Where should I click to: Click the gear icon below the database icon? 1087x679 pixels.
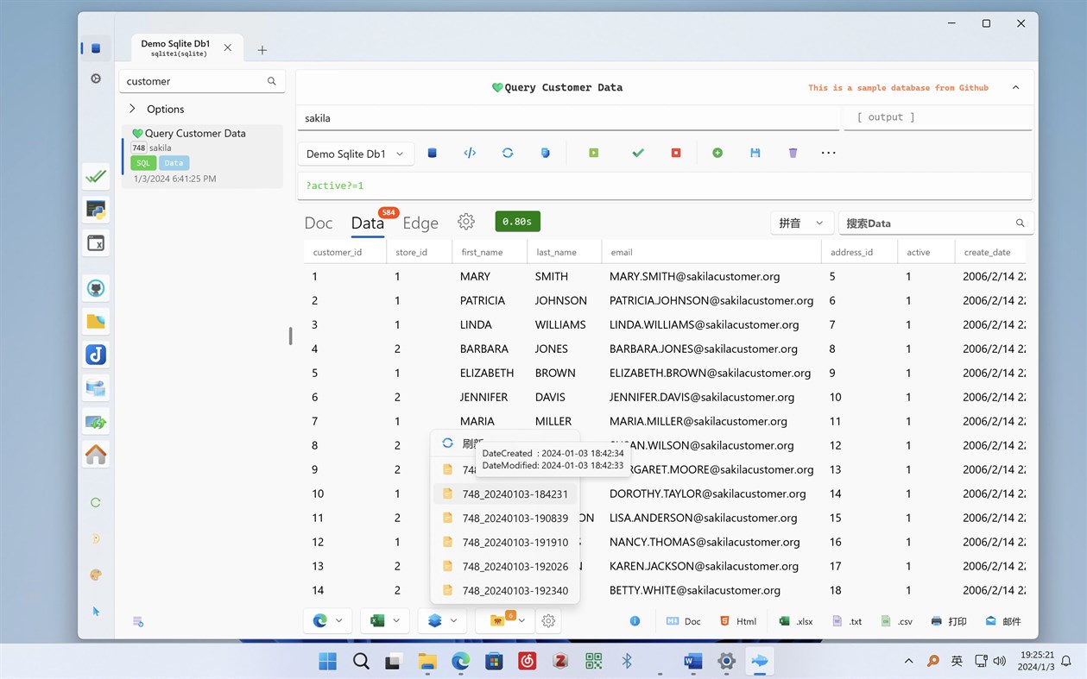tap(96, 79)
